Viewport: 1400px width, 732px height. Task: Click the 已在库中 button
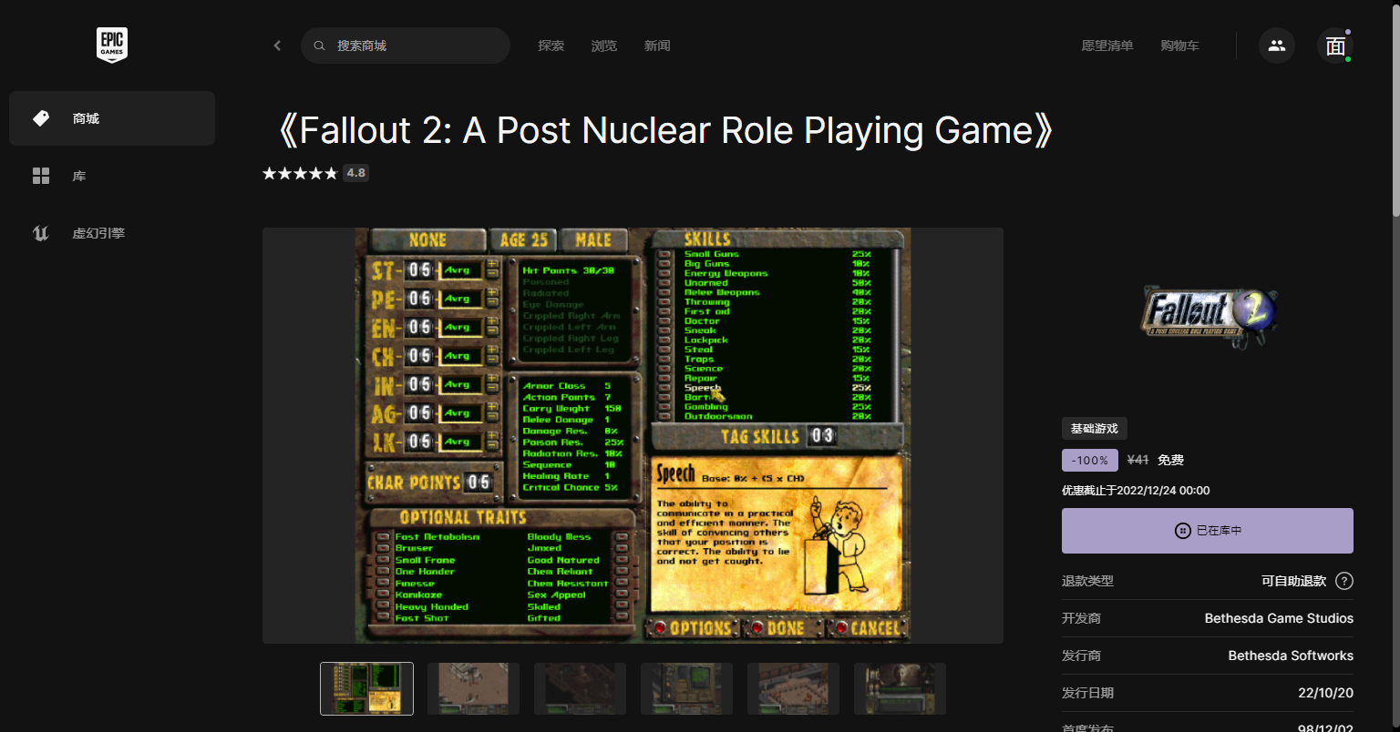point(1208,531)
